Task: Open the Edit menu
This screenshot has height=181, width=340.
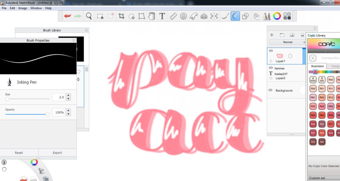Action: (x=12, y=8)
